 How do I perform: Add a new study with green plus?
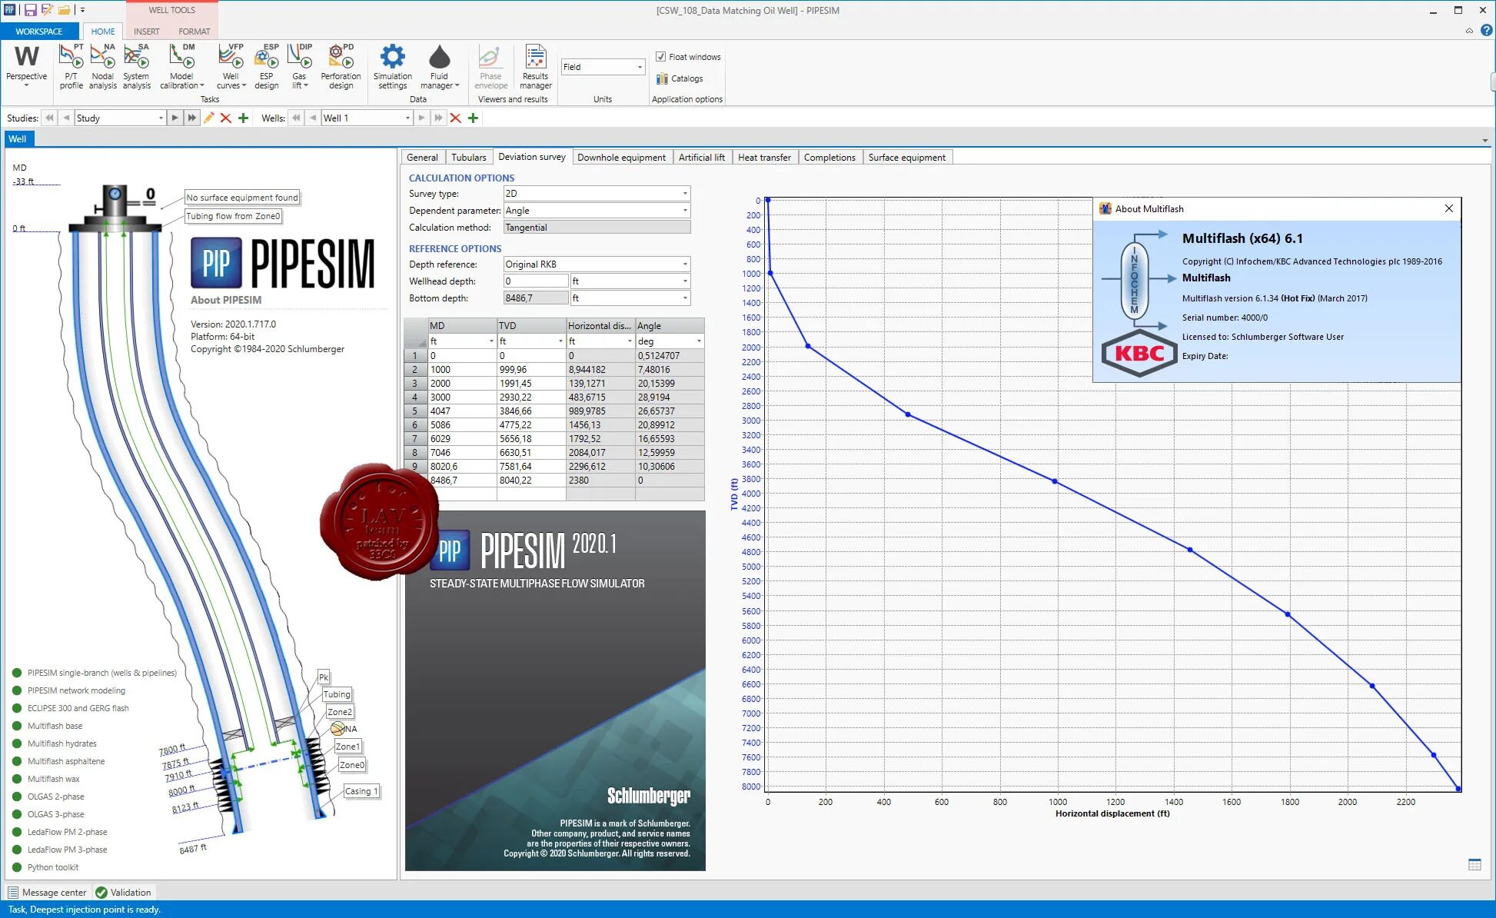pyautogui.click(x=243, y=118)
